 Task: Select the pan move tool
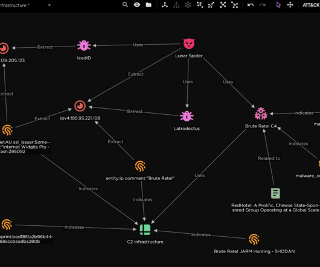[290, 5]
